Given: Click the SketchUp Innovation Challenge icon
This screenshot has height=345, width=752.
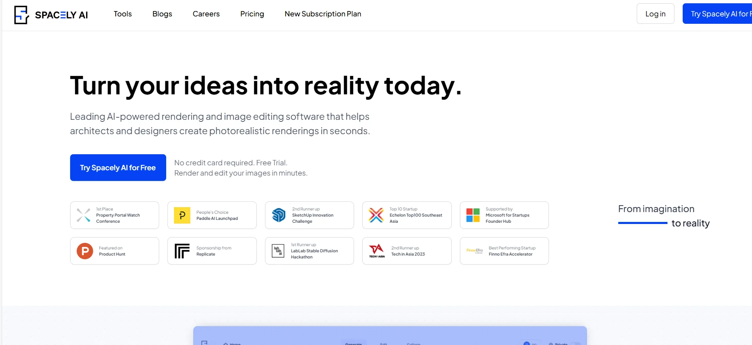Looking at the screenshot, I should point(279,215).
